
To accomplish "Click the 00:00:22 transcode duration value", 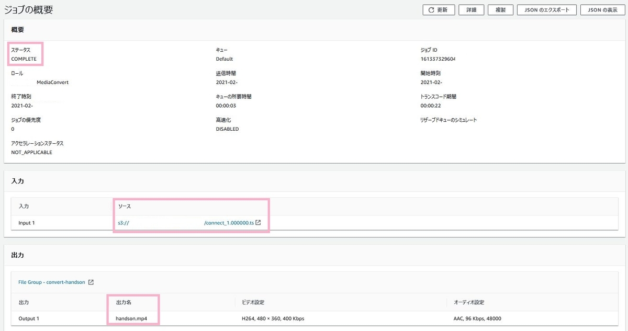I will (432, 106).
